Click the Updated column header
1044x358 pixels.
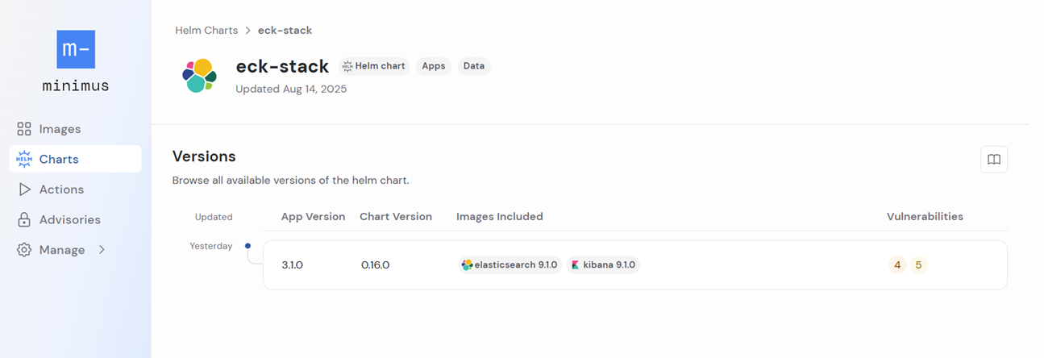(214, 217)
